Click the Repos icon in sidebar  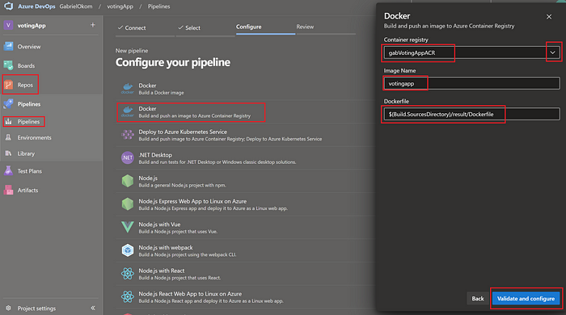coord(8,85)
